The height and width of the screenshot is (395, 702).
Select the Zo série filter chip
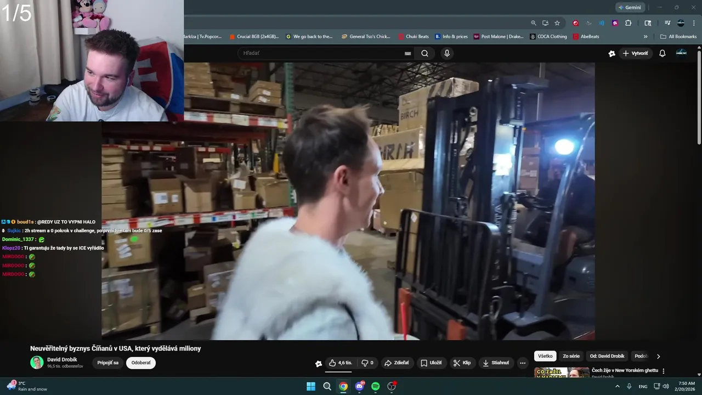click(x=571, y=356)
